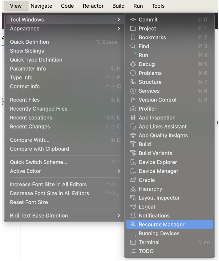Screen dimensions: 219x261
Task: Click the Debug bug icon
Action: point(133,64)
